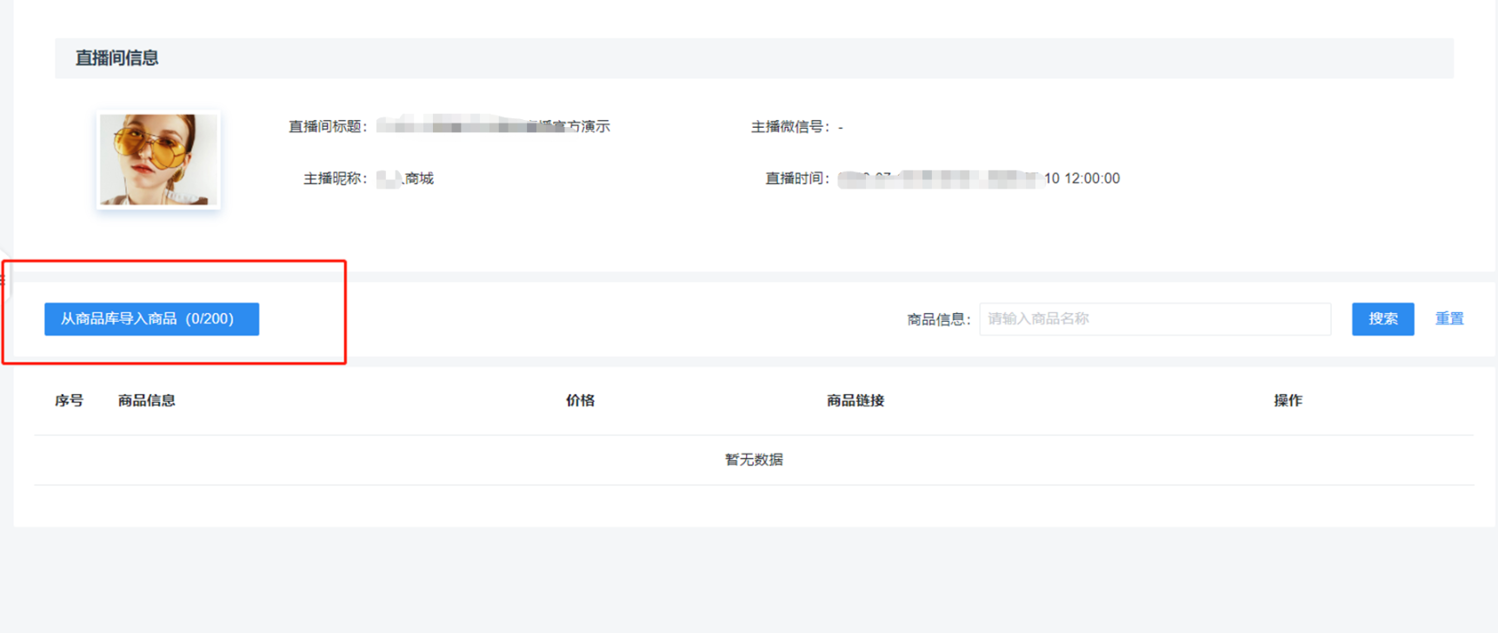The width and height of the screenshot is (1498, 633).
Task: Click the 直播间信息 section header
Action: (117, 58)
